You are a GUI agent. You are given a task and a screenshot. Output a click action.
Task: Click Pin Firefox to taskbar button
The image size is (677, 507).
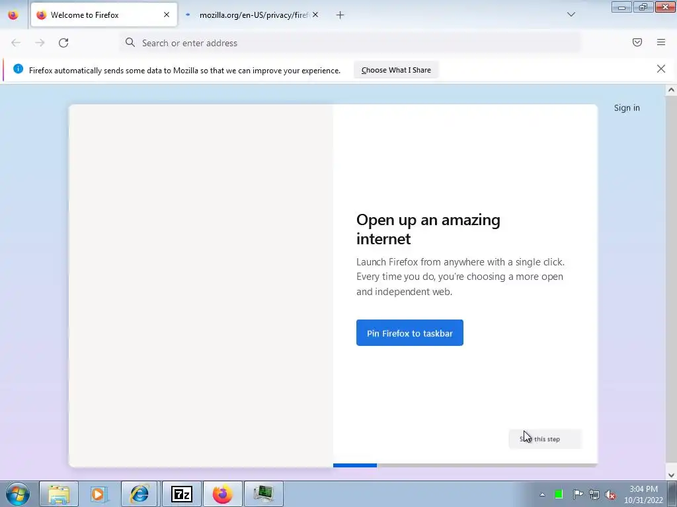tap(410, 333)
